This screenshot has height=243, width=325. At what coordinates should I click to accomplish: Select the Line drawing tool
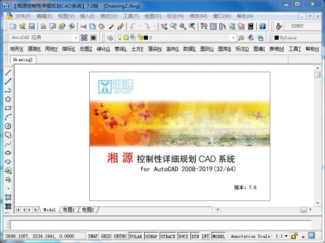(x=8, y=72)
